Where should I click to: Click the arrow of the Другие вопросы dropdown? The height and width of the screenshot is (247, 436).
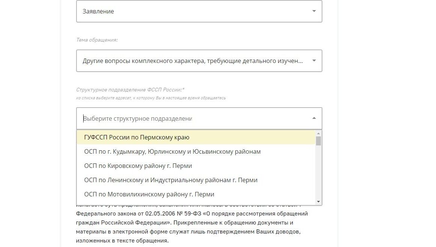pyautogui.click(x=314, y=61)
